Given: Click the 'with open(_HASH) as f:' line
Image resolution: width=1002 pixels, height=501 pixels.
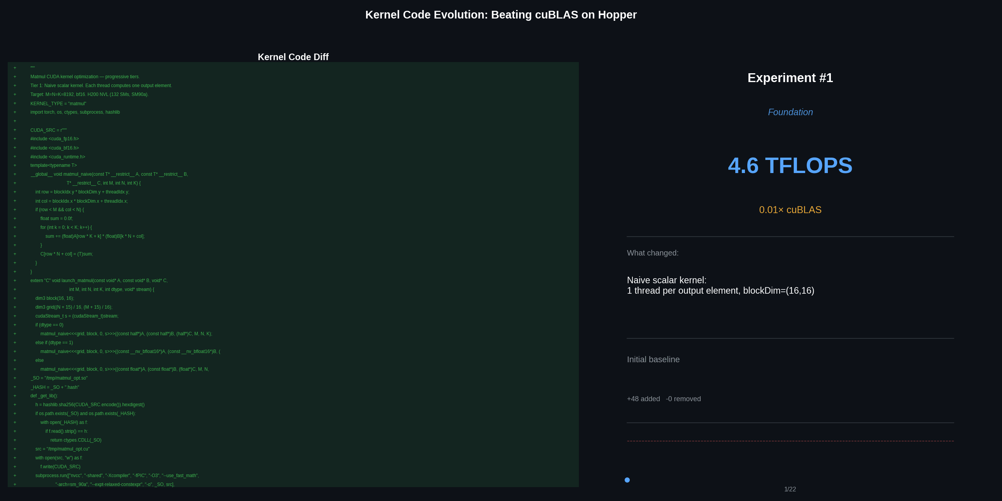Looking at the screenshot, I should pos(64,423).
